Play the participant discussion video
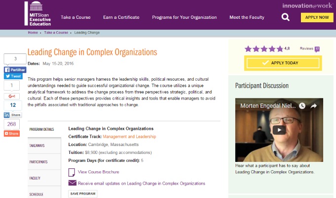 point(279,130)
